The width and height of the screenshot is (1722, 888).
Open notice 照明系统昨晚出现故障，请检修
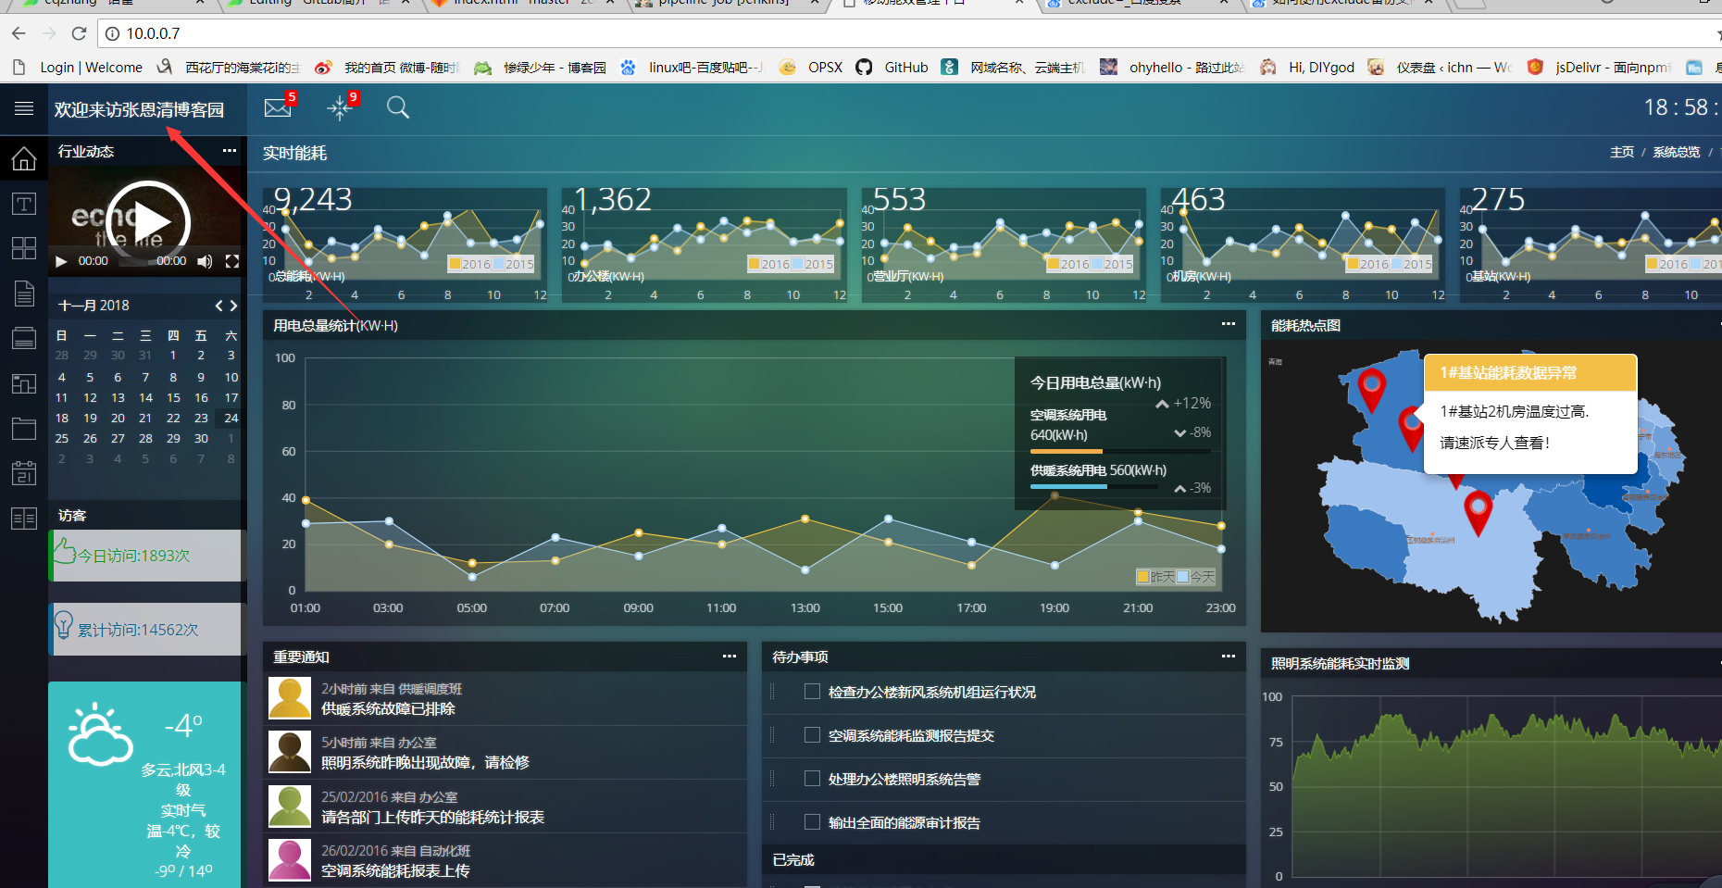click(x=425, y=762)
